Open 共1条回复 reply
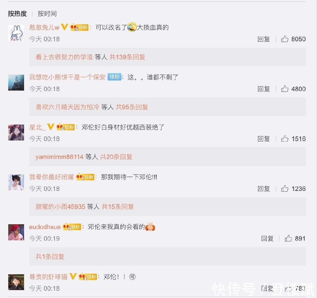 click(x=50, y=256)
